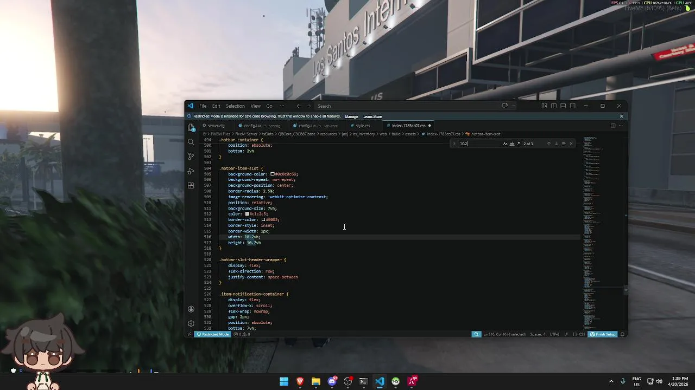Image resolution: width=695 pixels, height=390 pixels.
Task: Expand the replace field in find widget
Action: click(x=454, y=144)
